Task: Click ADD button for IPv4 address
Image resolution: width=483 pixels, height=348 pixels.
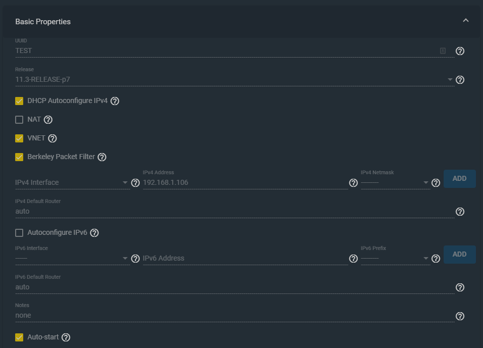Action: tap(460, 178)
